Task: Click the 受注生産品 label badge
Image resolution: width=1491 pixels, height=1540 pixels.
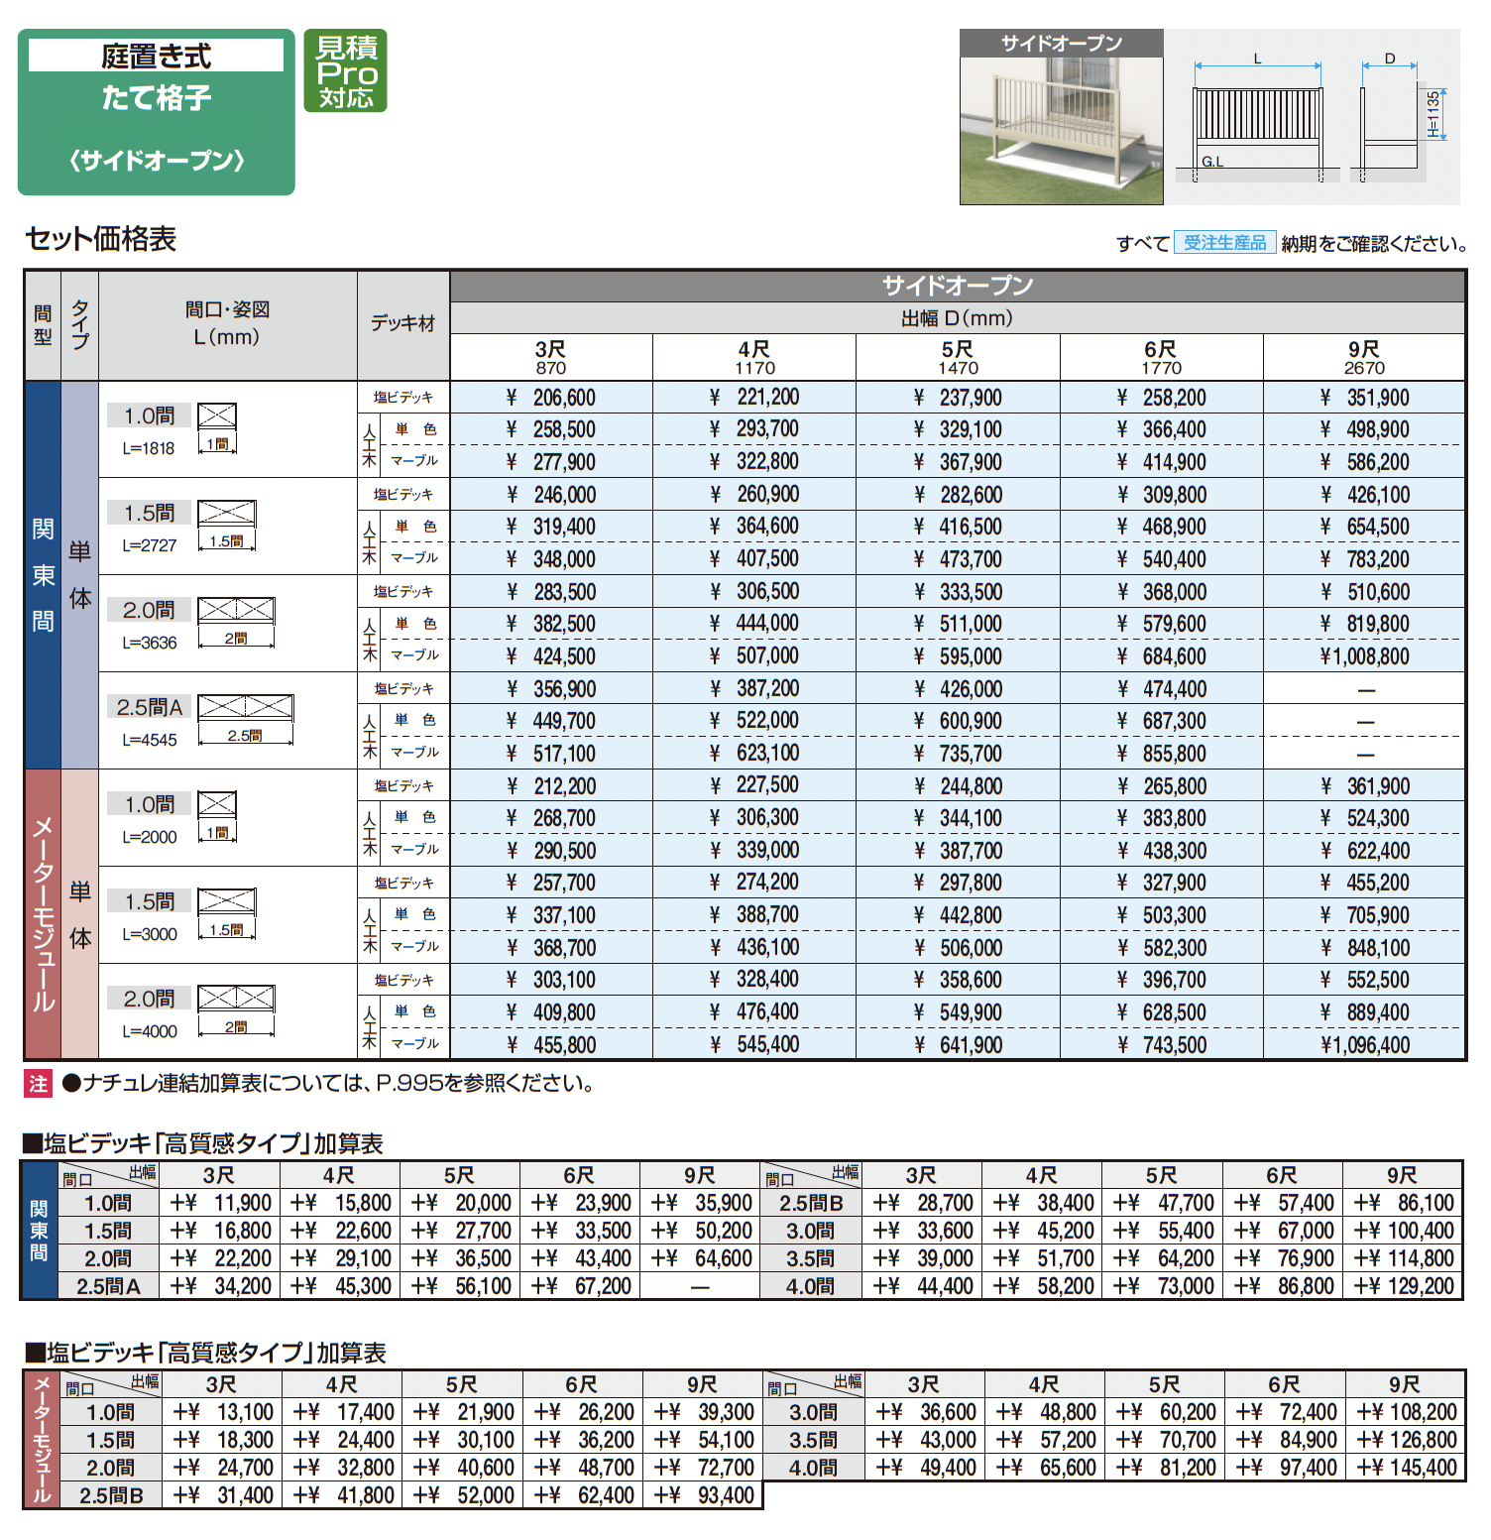Action: click(x=1224, y=243)
